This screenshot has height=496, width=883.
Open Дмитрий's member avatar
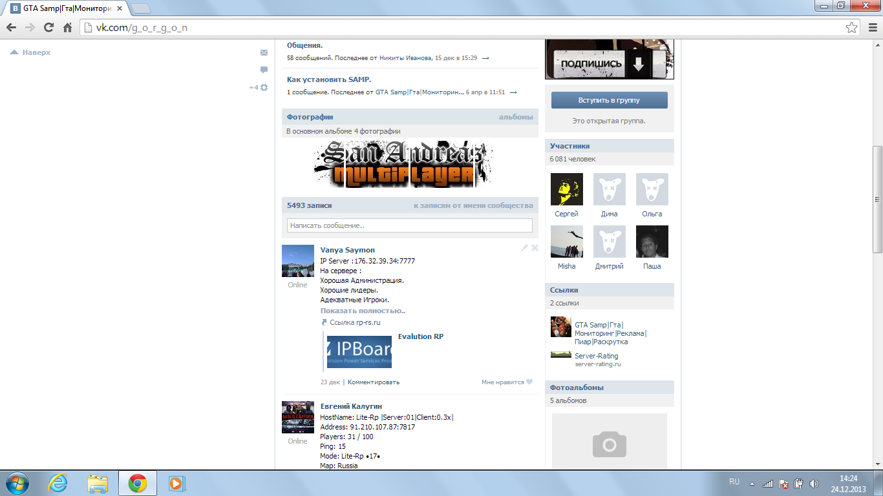tap(610, 242)
